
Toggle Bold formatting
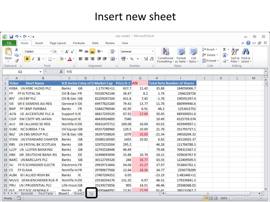coord(27,59)
